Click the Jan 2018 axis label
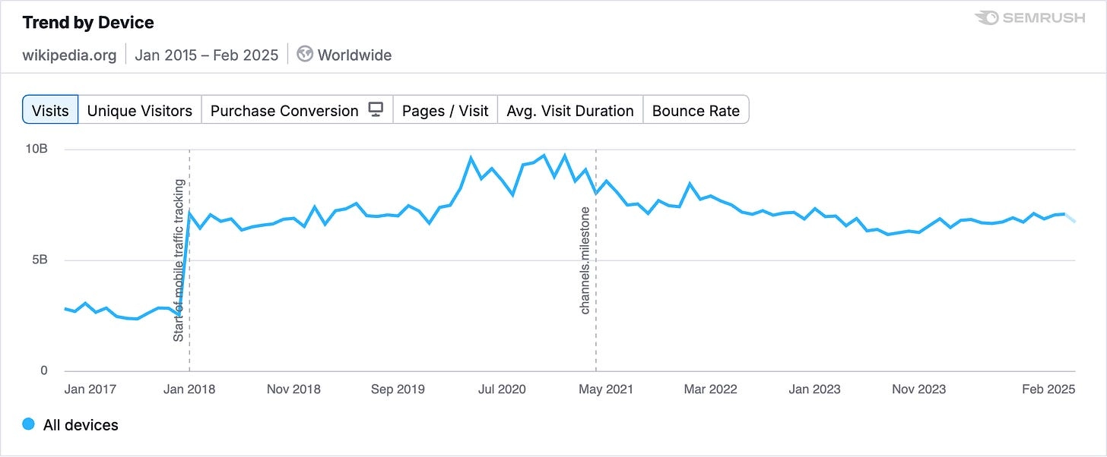 (189, 389)
